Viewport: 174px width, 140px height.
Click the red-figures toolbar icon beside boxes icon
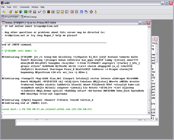point(35,12)
